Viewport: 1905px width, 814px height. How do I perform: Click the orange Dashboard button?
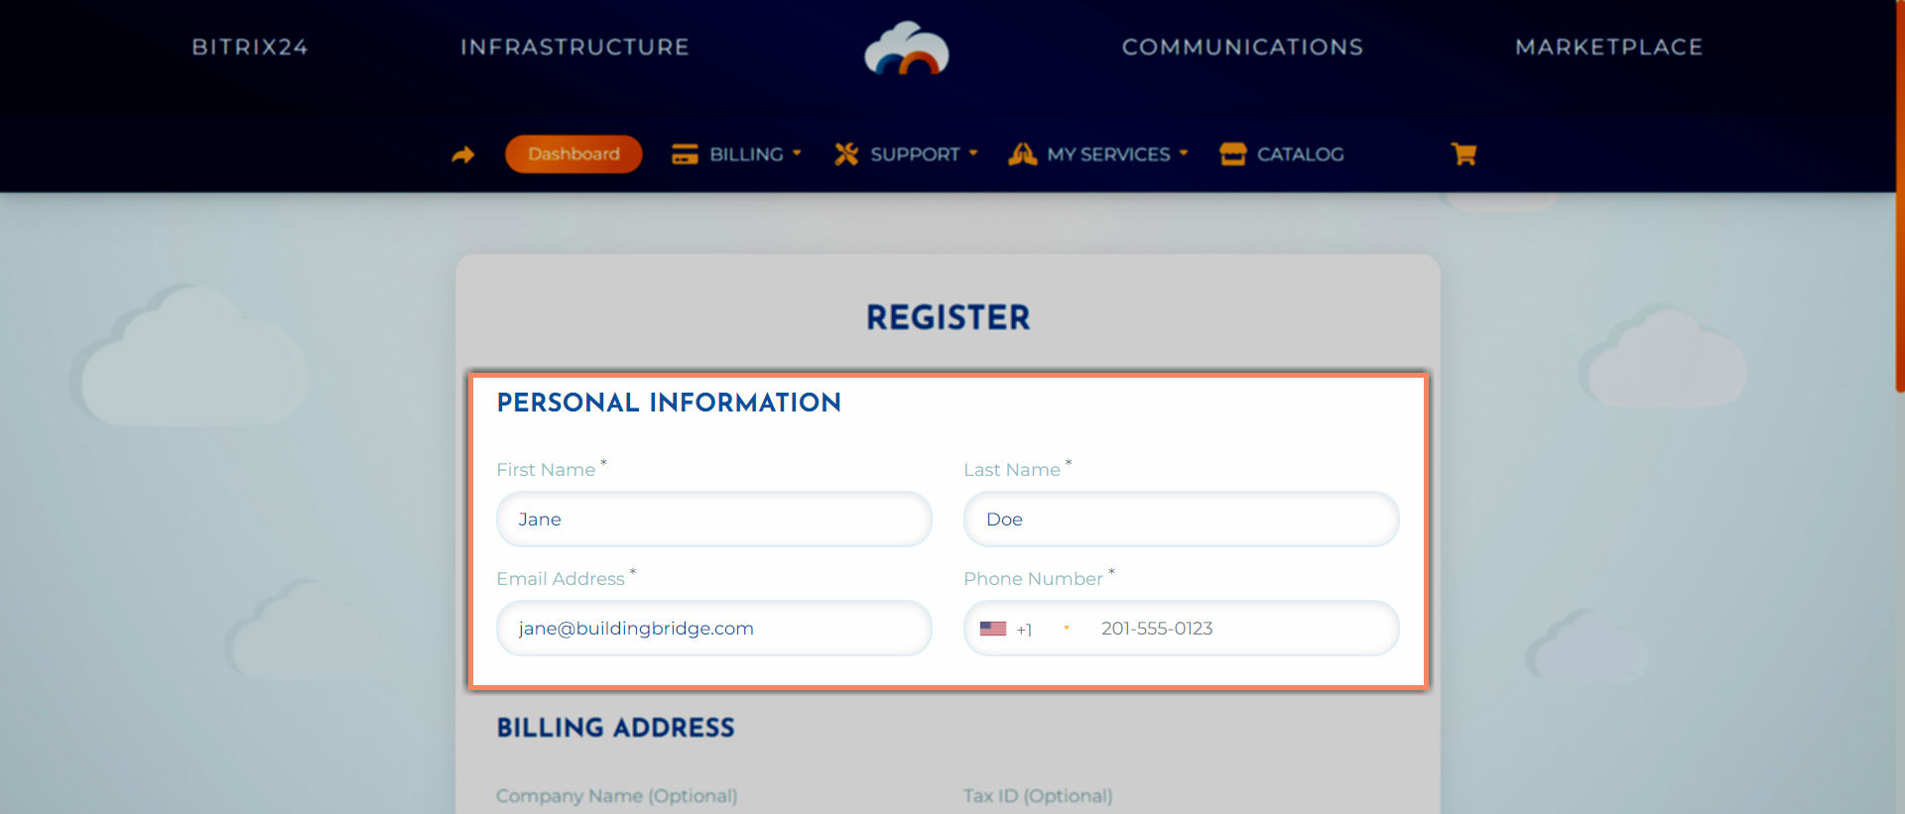(x=573, y=154)
